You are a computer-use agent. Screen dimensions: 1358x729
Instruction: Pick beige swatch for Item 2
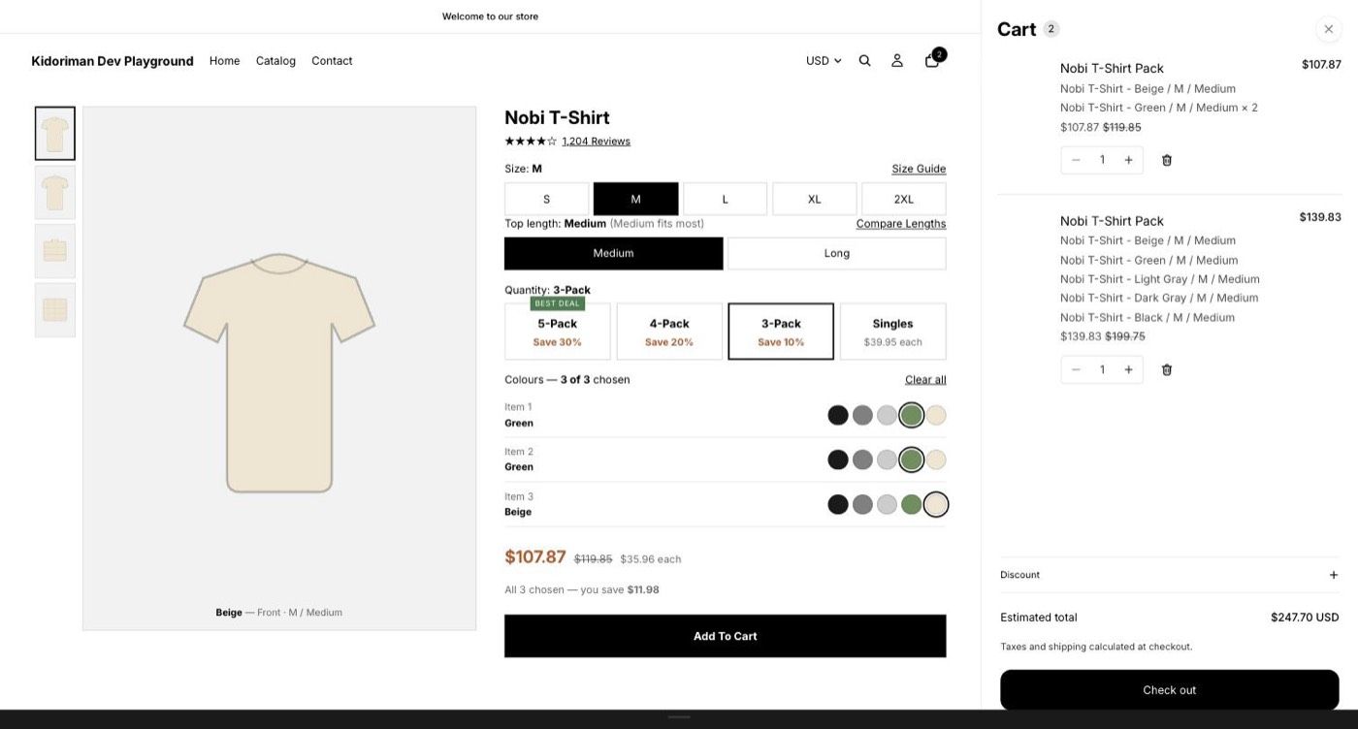tap(935, 460)
